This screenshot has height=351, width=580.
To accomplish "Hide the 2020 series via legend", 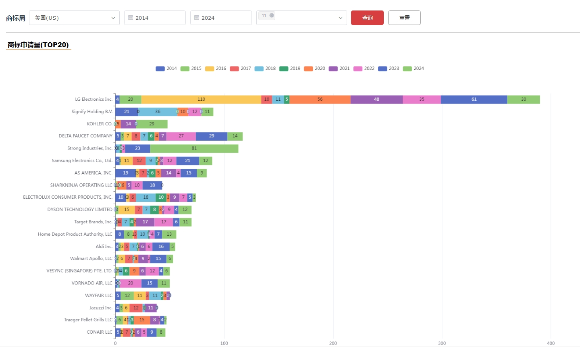I will (x=314, y=69).
